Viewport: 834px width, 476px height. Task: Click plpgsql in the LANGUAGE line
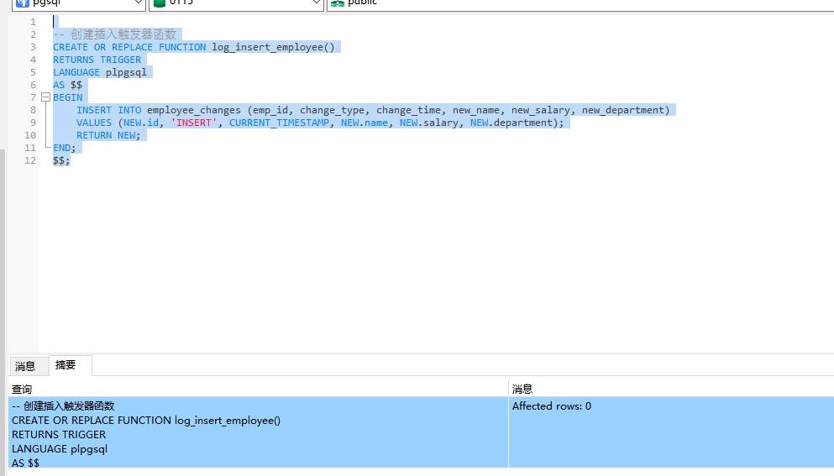[126, 72]
